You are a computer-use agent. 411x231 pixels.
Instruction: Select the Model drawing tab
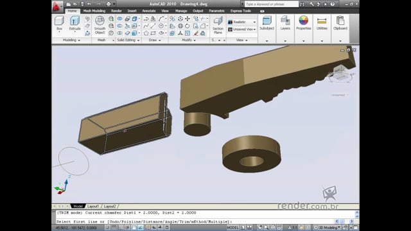coord(78,207)
